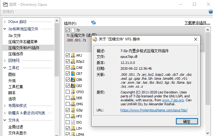The height and width of the screenshot is (136, 213).
Task: Collapse the 工具栏 section
Action: coord(5,68)
